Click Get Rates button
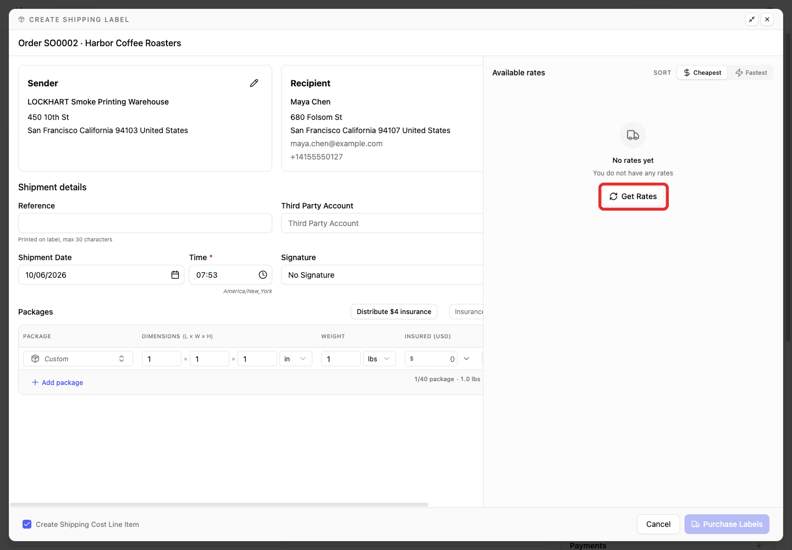The width and height of the screenshot is (792, 550). pos(633,196)
